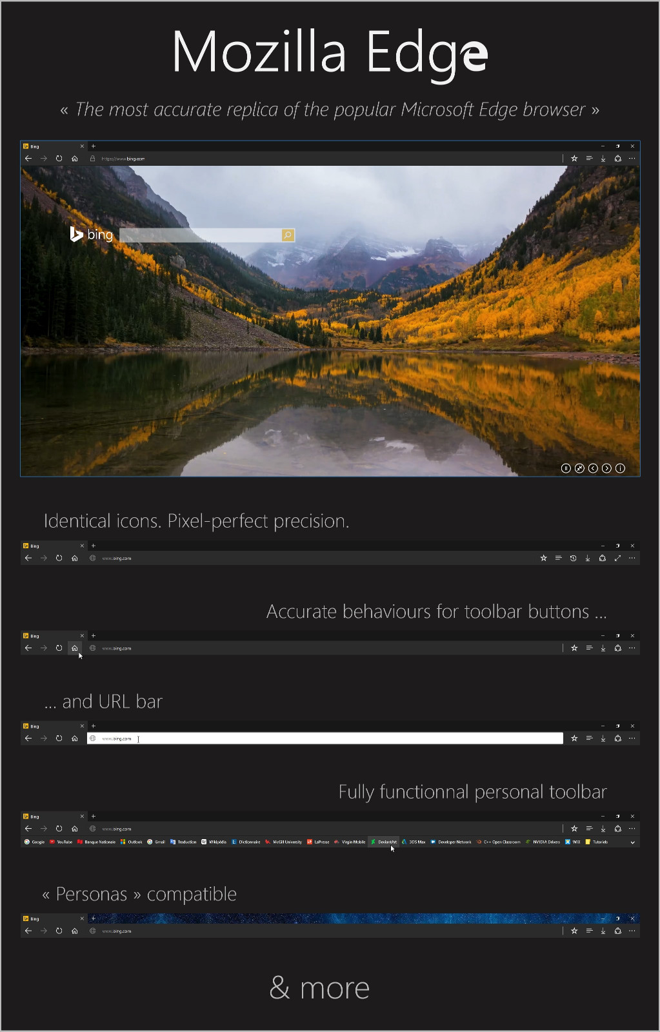Advance to next Bing wallpaper image

point(606,468)
